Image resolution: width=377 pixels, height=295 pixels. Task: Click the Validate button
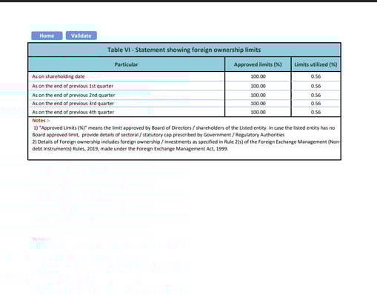tap(81, 36)
